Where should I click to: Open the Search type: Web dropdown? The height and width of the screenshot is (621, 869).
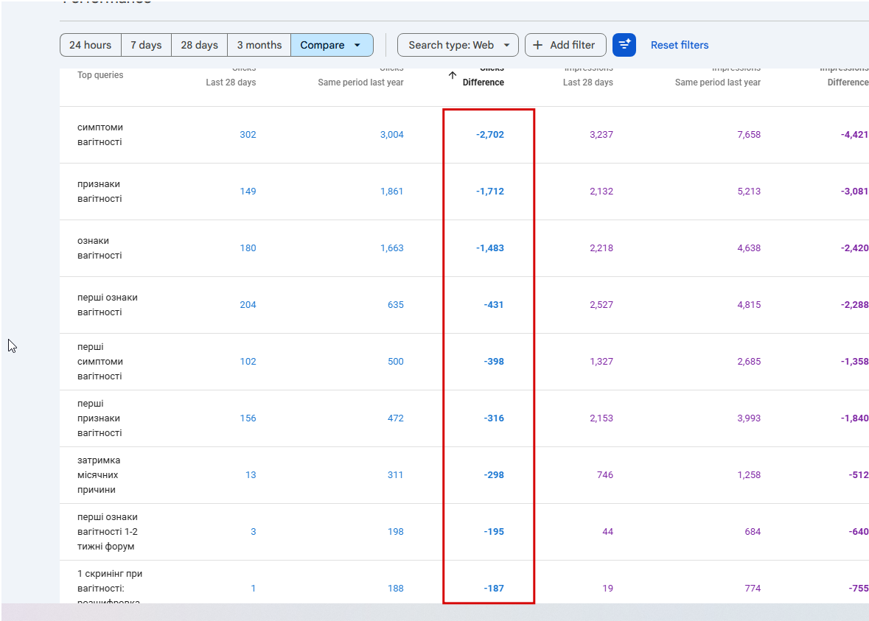tap(458, 45)
